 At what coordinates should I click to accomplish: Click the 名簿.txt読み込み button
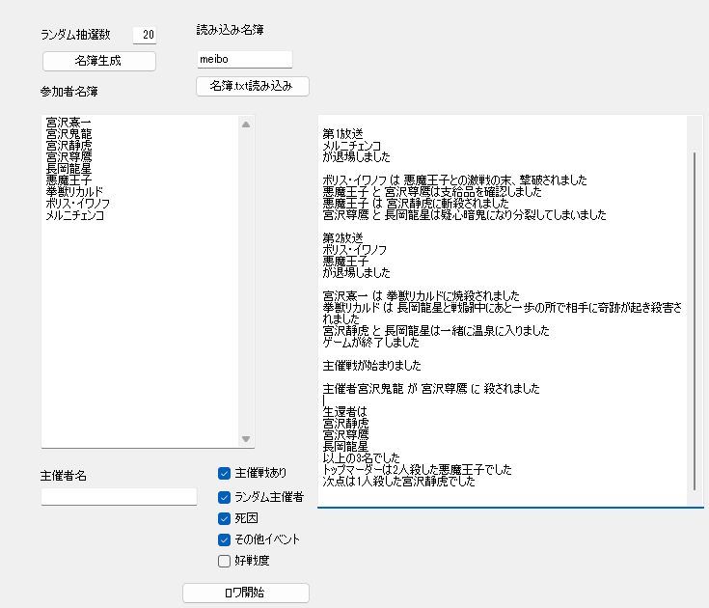coord(252,86)
